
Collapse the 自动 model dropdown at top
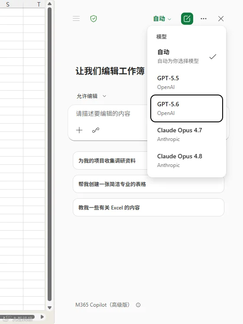pos(162,19)
